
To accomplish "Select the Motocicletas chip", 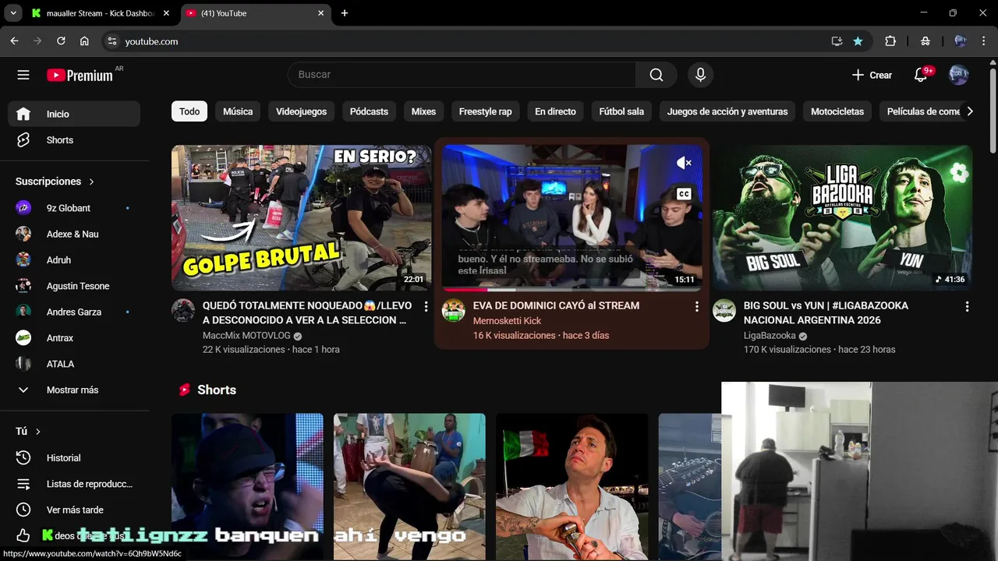I will tap(837, 111).
